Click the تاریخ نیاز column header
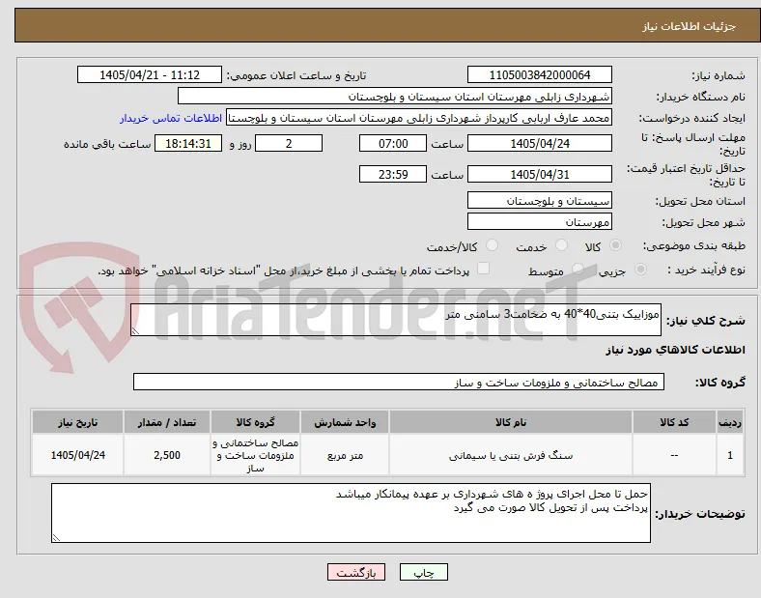 (77, 422)
